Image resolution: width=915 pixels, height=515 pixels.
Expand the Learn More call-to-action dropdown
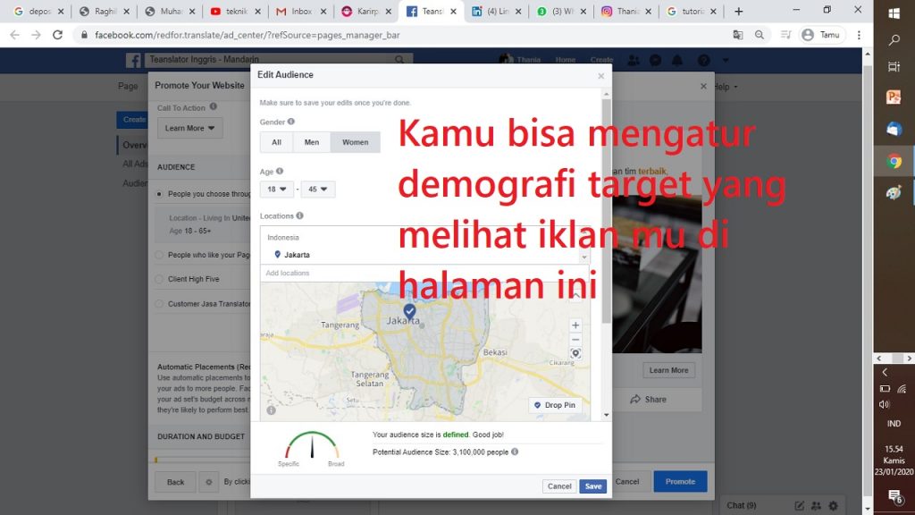pos(189,128)
